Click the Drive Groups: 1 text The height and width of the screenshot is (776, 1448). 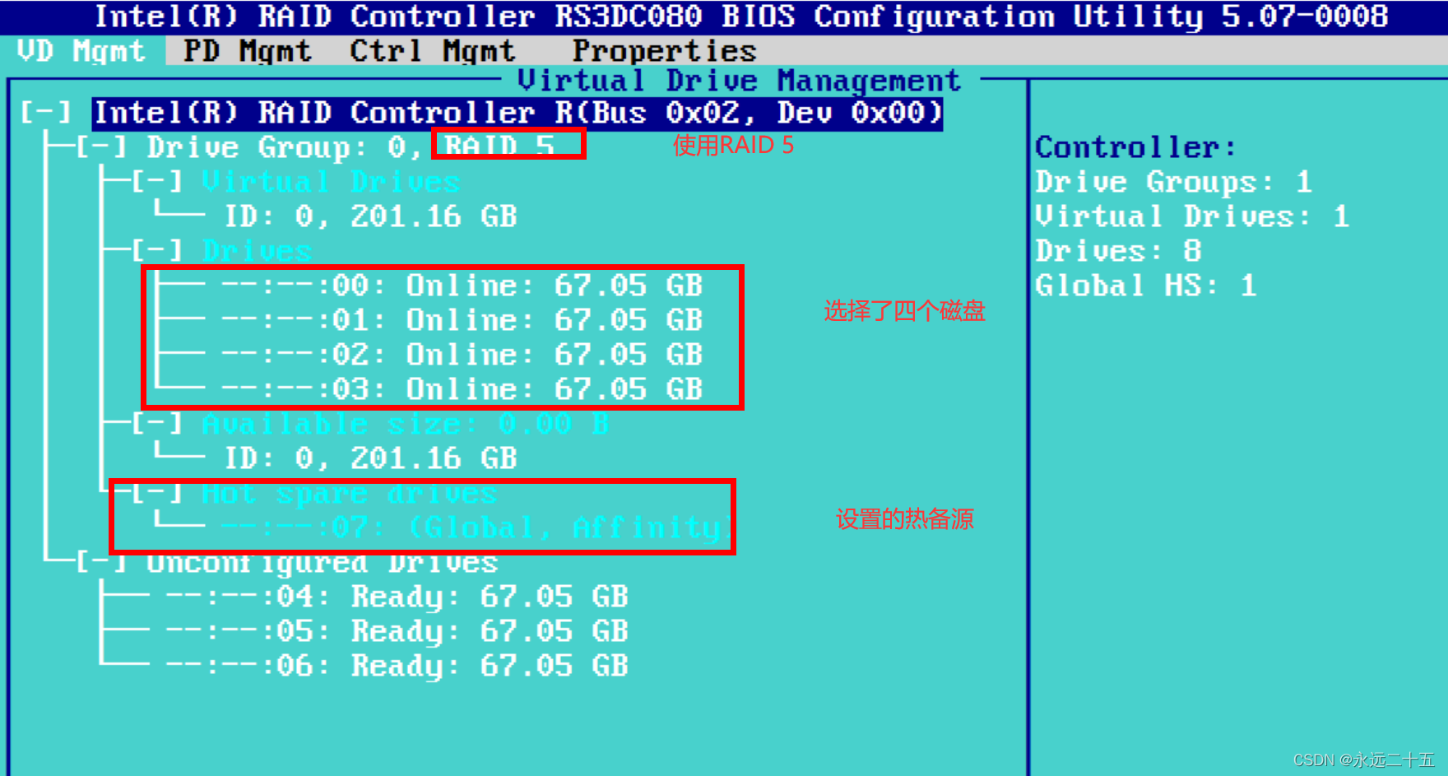[1174, 182]
